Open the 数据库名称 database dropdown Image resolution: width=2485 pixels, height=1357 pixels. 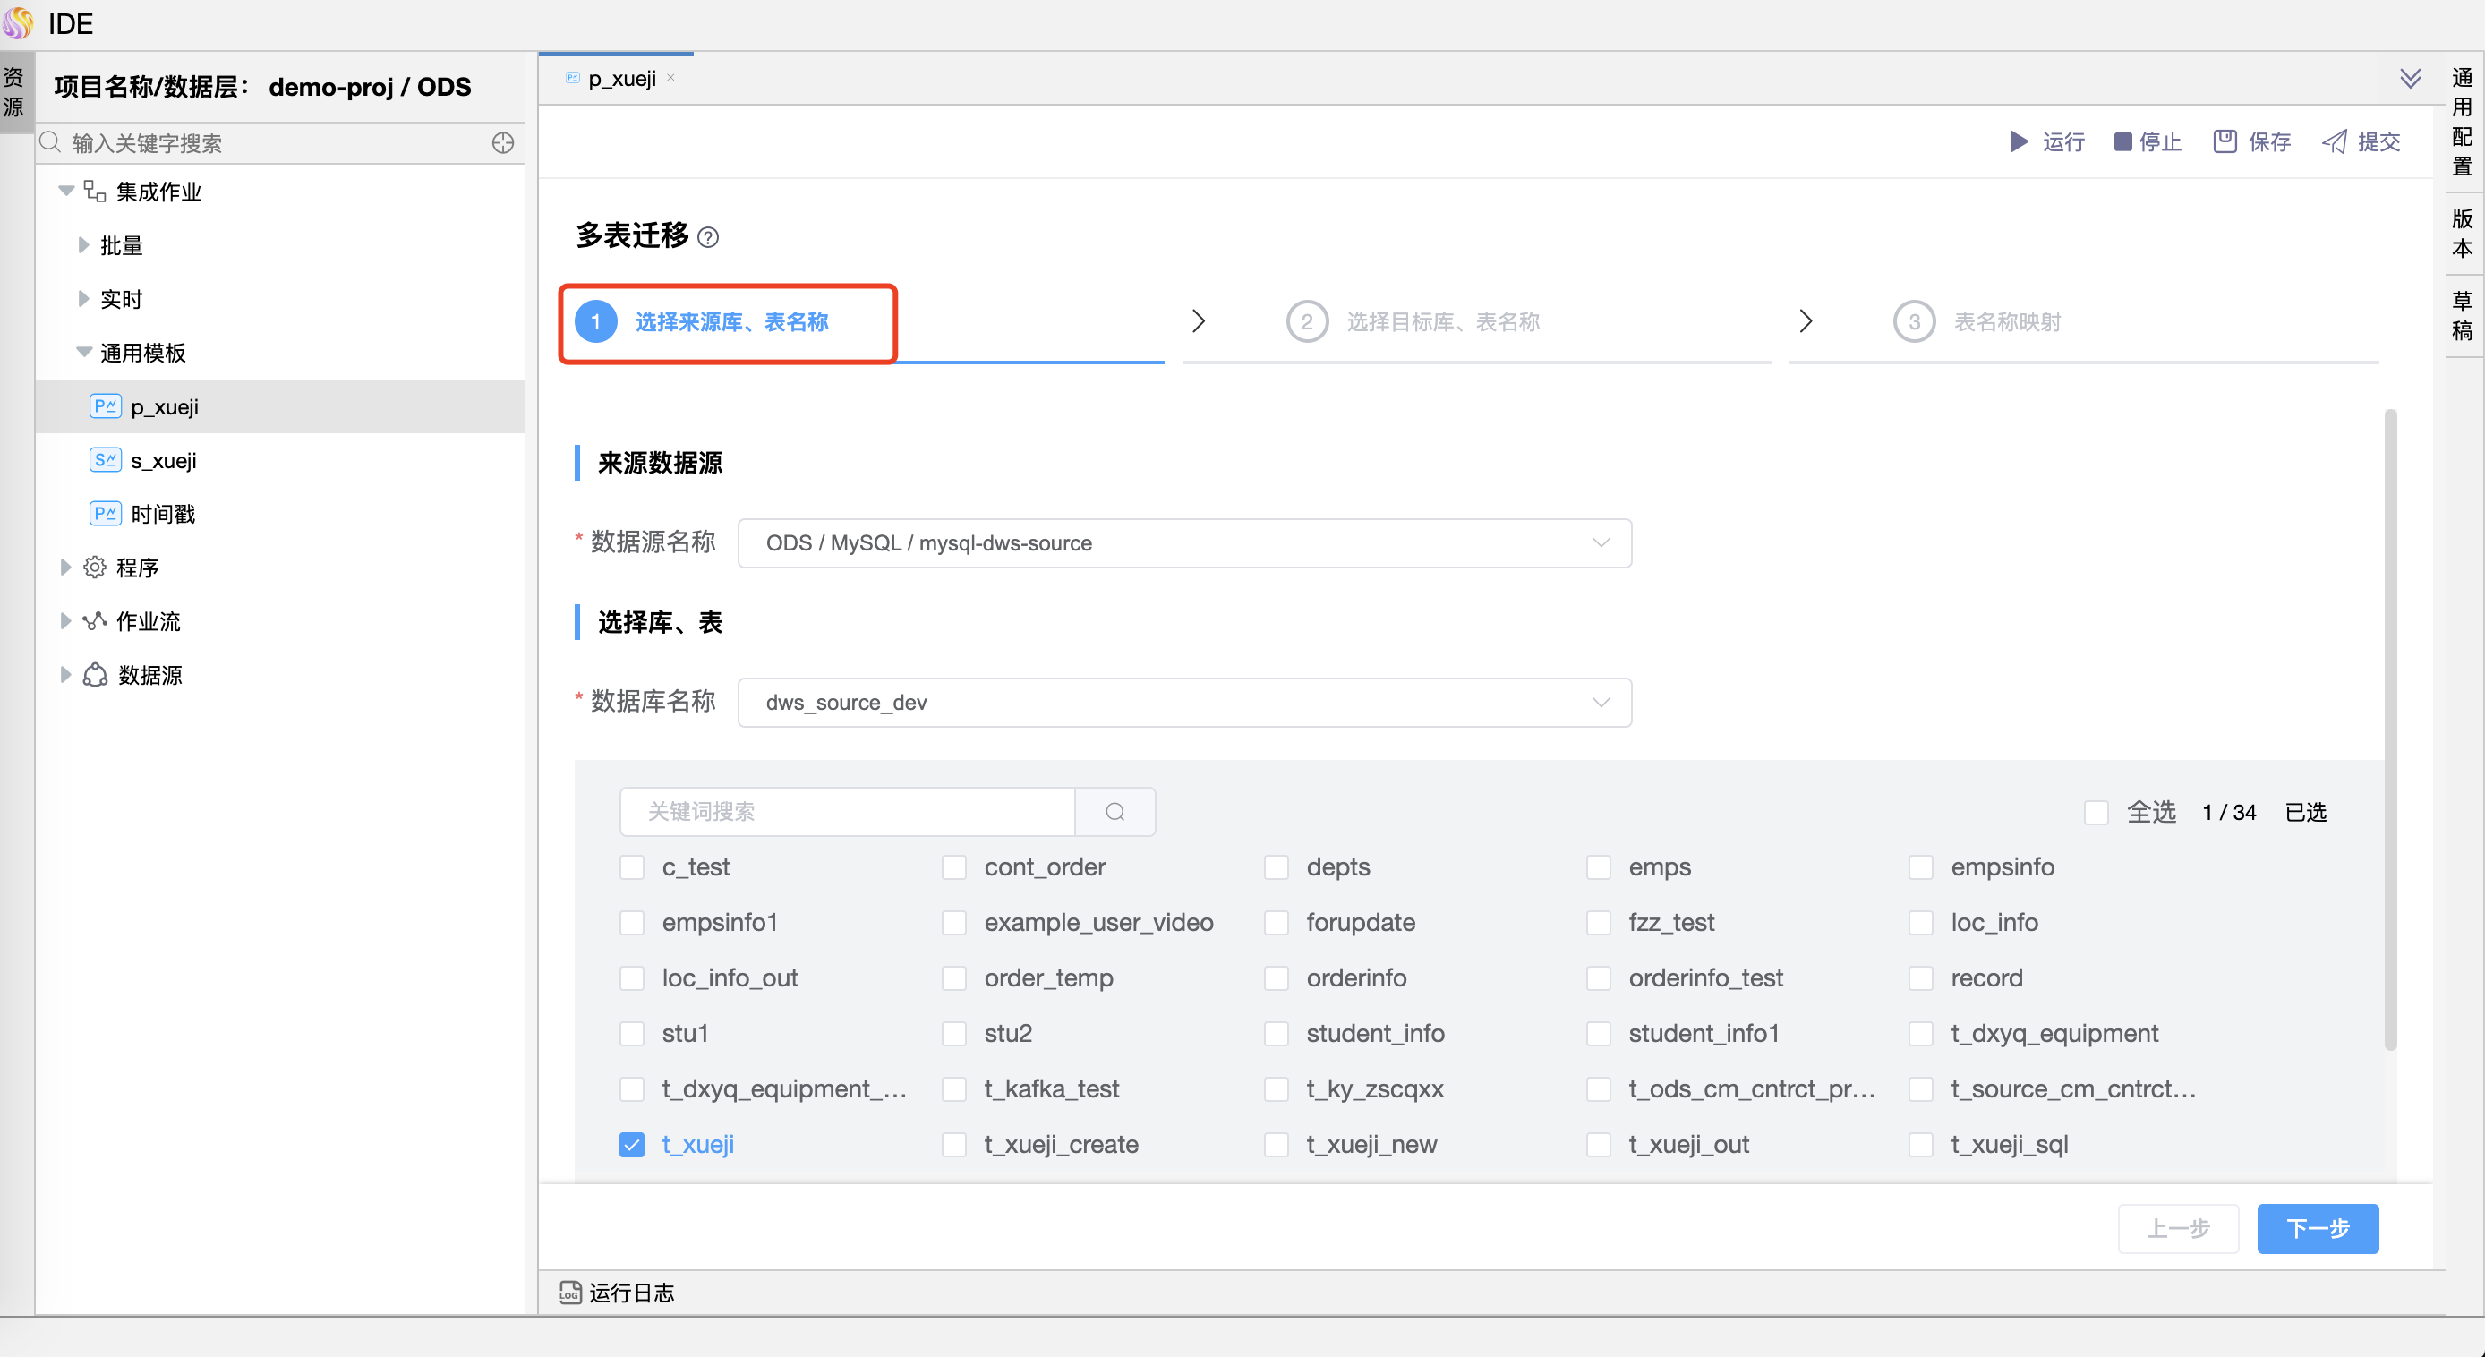click(x=1183, y=702)
